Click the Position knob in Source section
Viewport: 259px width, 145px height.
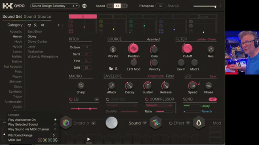pyautogui.click(x=133, y=48)
